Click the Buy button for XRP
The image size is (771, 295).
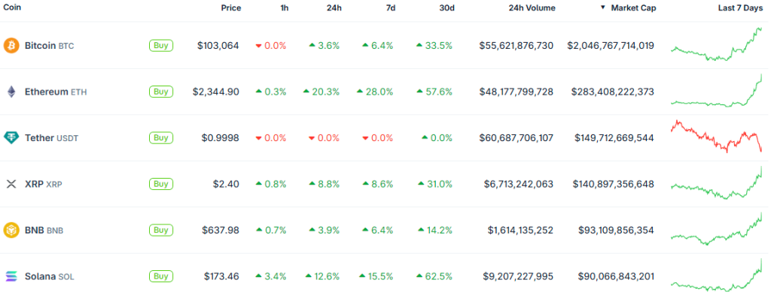(x=161, y=184)
